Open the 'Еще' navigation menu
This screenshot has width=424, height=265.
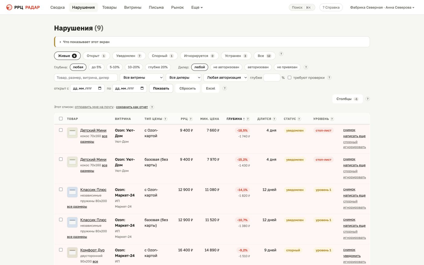tap(197, 7)
